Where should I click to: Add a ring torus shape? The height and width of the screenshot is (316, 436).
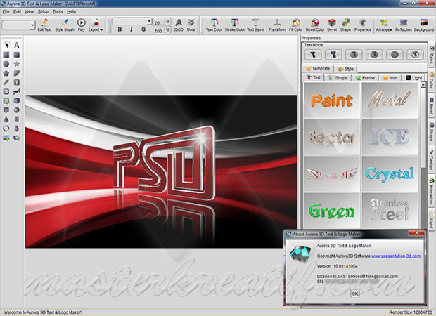[x=6, y=129]
